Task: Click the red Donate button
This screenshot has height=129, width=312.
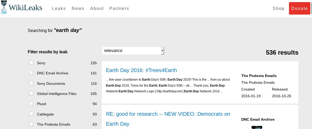Action: 300,8
